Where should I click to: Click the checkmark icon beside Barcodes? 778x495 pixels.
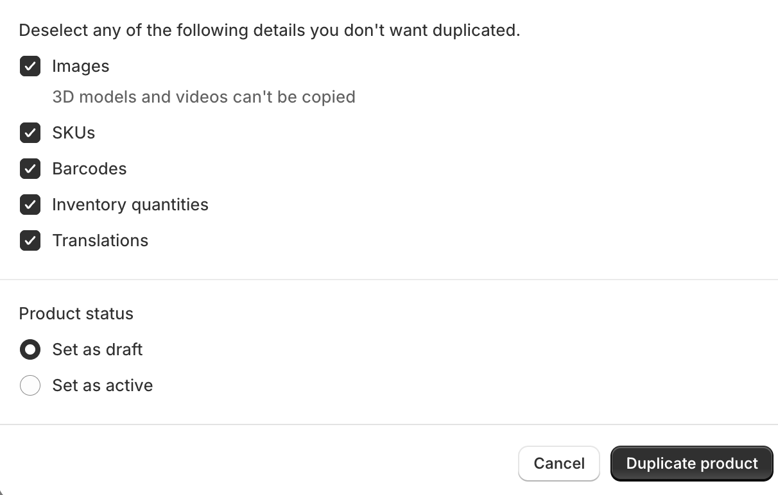[x=30, y=169]
